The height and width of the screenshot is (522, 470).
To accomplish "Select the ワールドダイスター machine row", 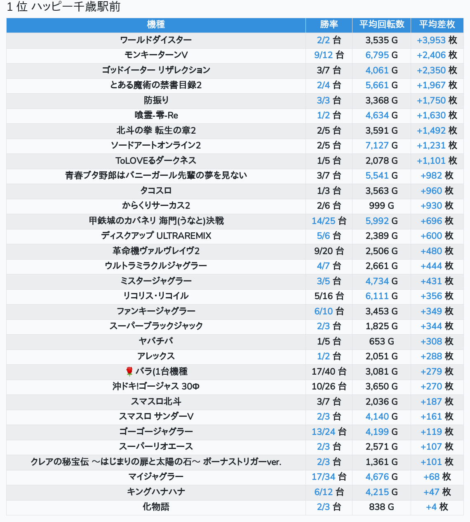I will pos(235,40).
